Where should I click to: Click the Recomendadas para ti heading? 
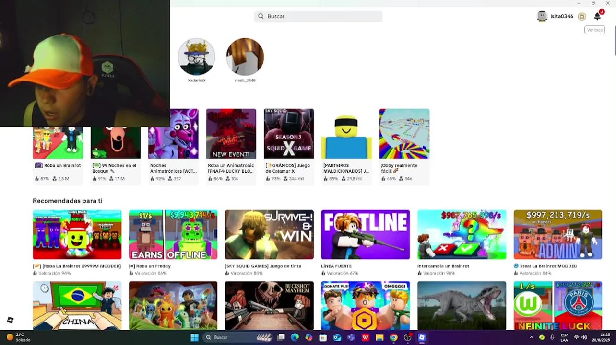[x=67, y=201]
